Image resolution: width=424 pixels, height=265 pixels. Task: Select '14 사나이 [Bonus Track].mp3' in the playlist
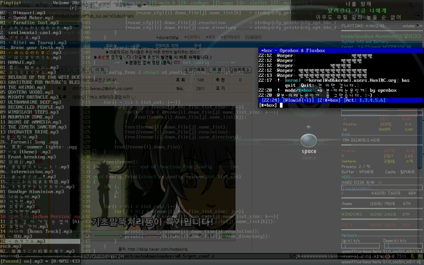pyautogui.click(x=36, y=231)
